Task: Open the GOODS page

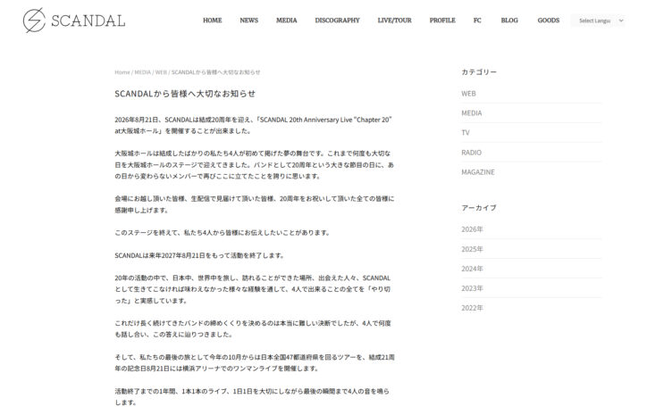Action: pos(548,21)
